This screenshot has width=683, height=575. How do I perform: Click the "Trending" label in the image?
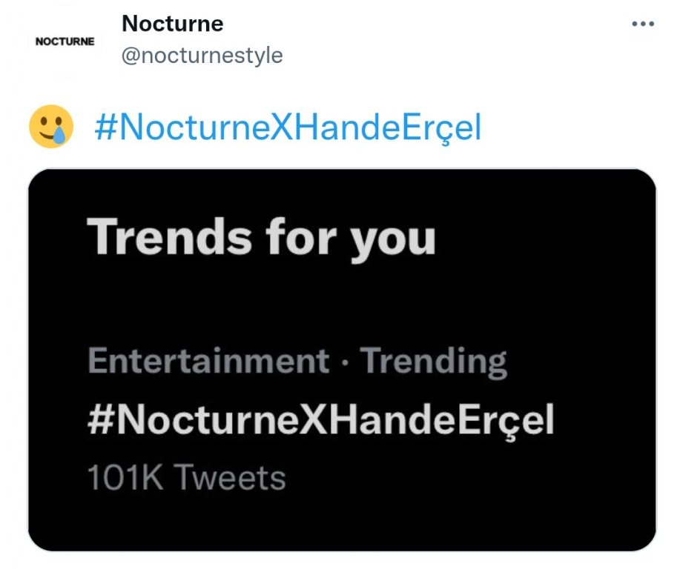pos(435,362)
